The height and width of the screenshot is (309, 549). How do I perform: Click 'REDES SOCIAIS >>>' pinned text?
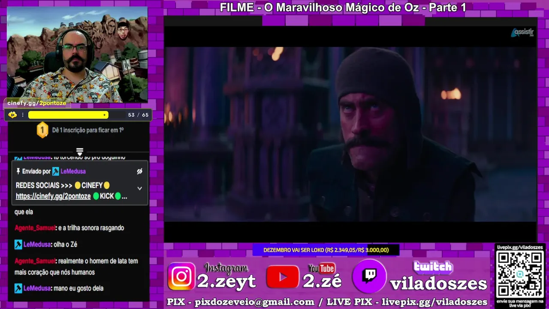[44, 185]
